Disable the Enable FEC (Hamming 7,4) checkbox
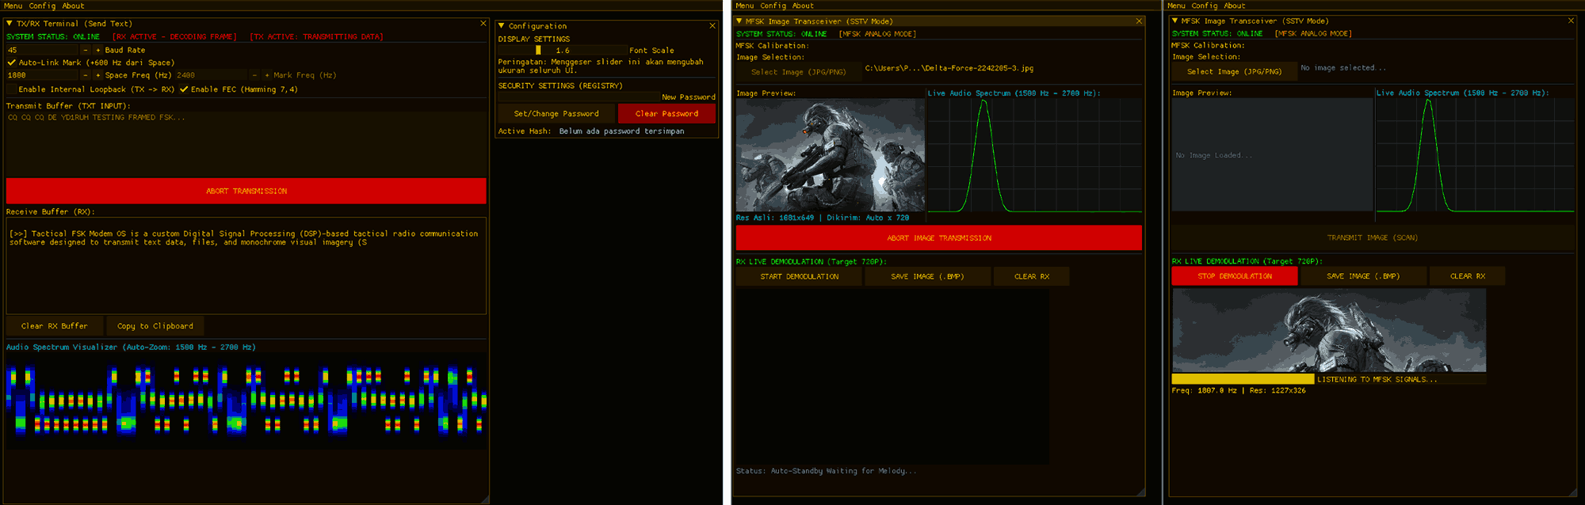 [184, 89]
